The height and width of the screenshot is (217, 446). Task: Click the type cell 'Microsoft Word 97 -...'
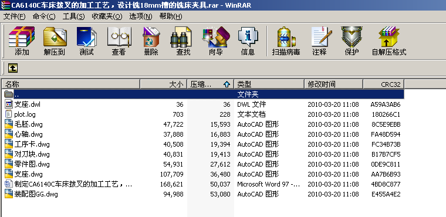point(269,184)
